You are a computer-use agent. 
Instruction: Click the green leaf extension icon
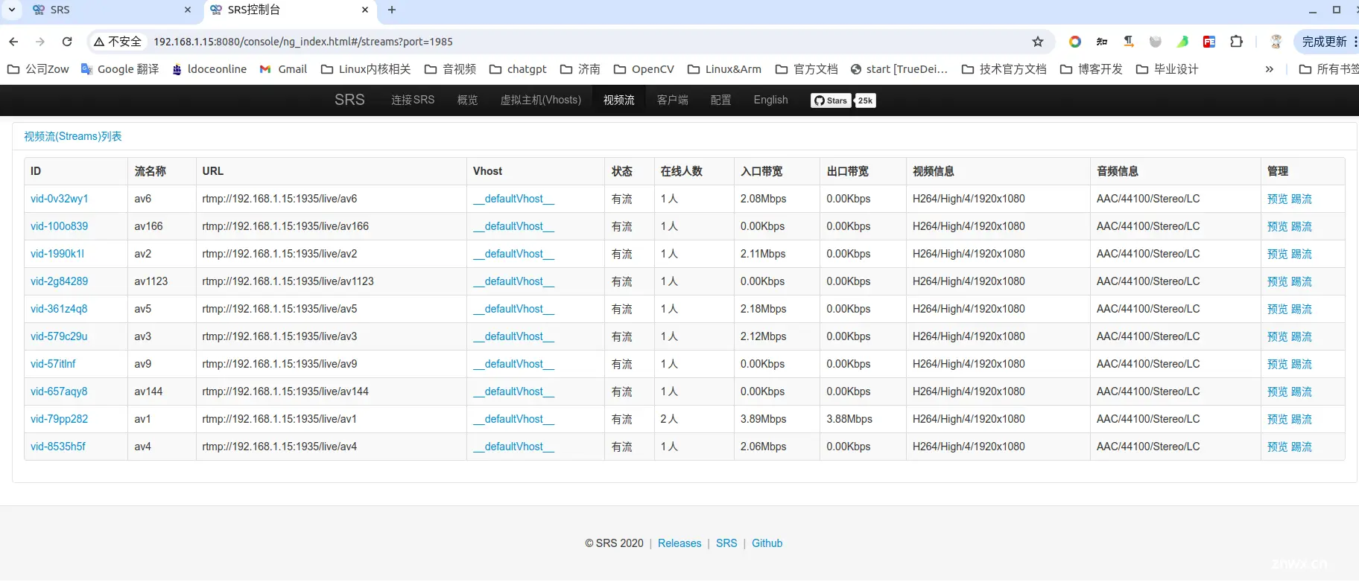(x=1182, y=42)
